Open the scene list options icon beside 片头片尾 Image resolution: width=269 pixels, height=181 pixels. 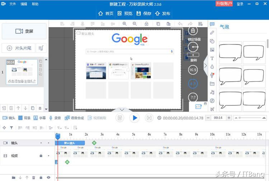[41, 48]
